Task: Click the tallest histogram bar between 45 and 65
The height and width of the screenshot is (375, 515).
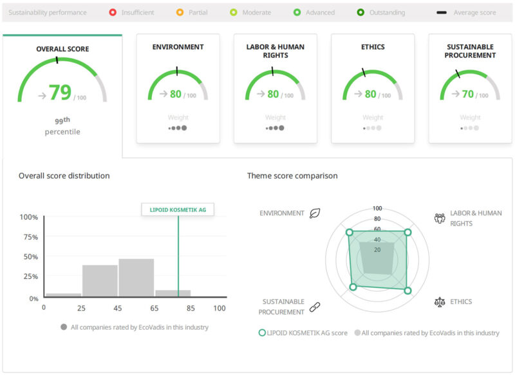Action: pos(136,278)
